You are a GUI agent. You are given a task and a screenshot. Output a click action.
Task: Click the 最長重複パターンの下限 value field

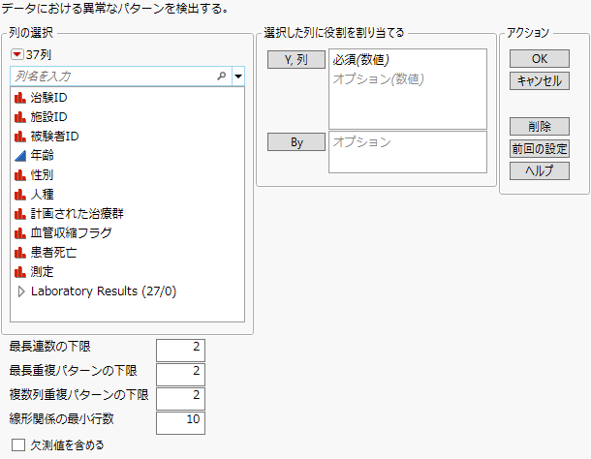180,374
